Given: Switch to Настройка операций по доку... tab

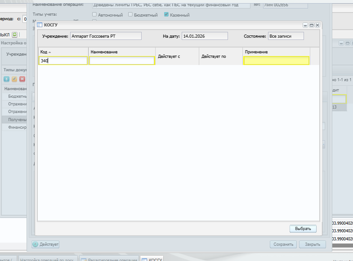Looking at the screenshot, I should tap(48, 258).
